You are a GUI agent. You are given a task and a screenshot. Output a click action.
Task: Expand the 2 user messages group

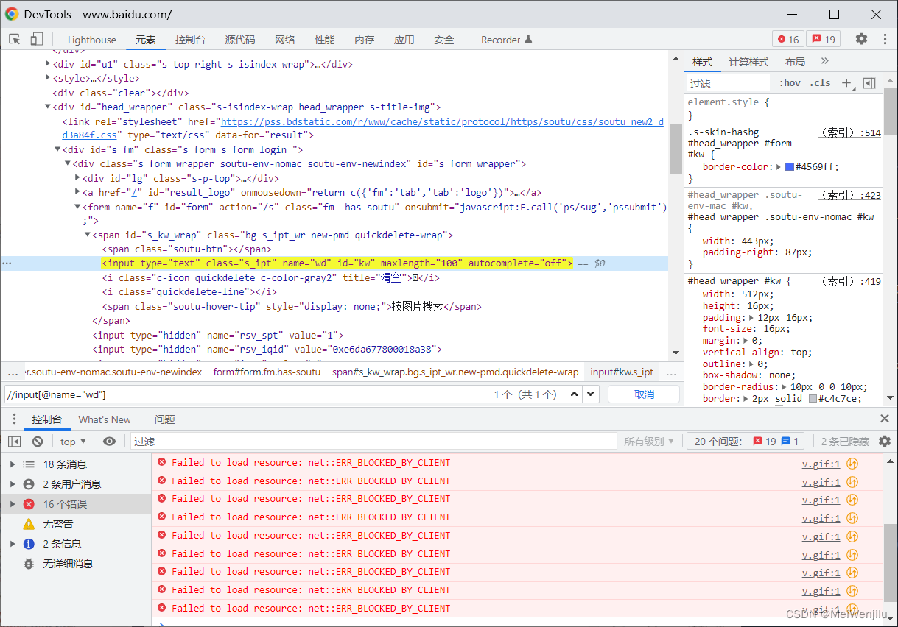[13, 484]
